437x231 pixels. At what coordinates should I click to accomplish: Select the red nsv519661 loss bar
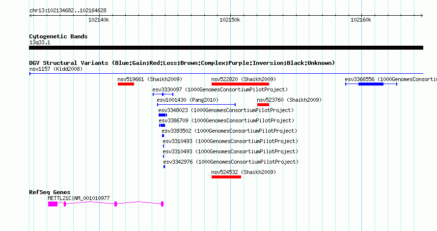(x=126, y=84)
